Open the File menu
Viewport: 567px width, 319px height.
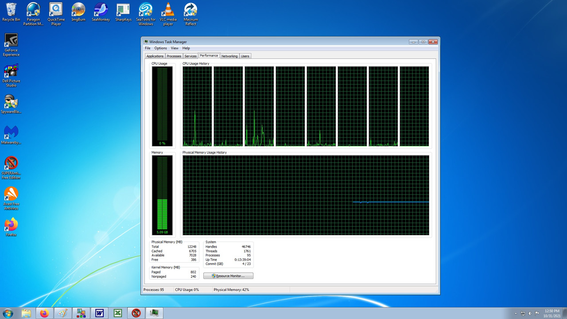(x=148, y=48)
